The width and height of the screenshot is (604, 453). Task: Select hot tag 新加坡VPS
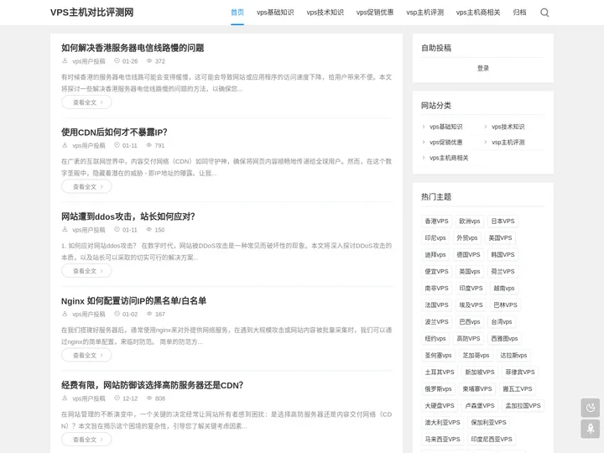480,372
